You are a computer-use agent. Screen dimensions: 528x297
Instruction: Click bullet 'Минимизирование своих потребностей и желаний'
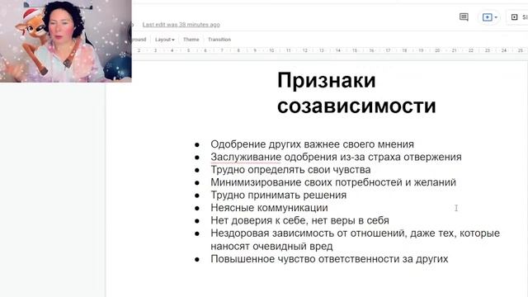pyautogui.click(x=333, y=182)
